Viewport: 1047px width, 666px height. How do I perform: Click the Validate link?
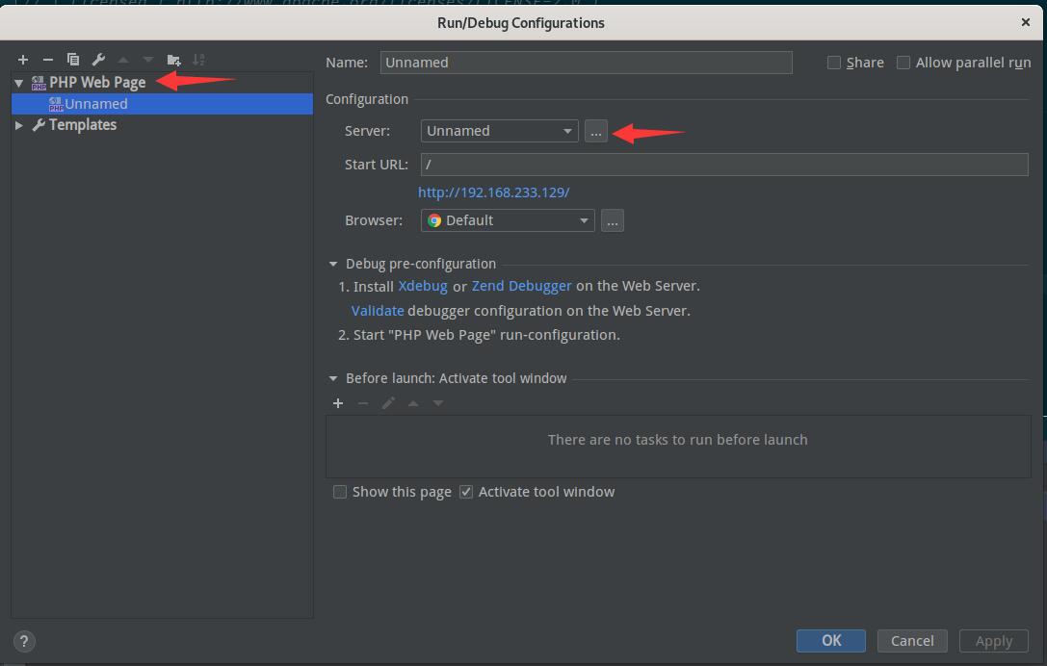(x=378, y=311)
